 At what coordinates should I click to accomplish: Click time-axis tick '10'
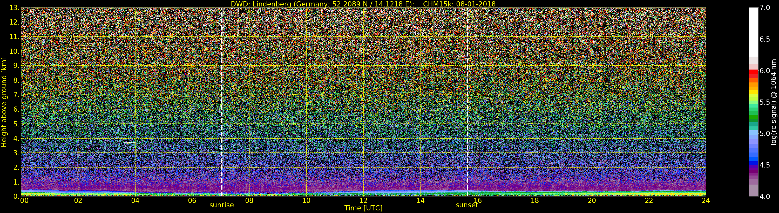tap(306, 200)
